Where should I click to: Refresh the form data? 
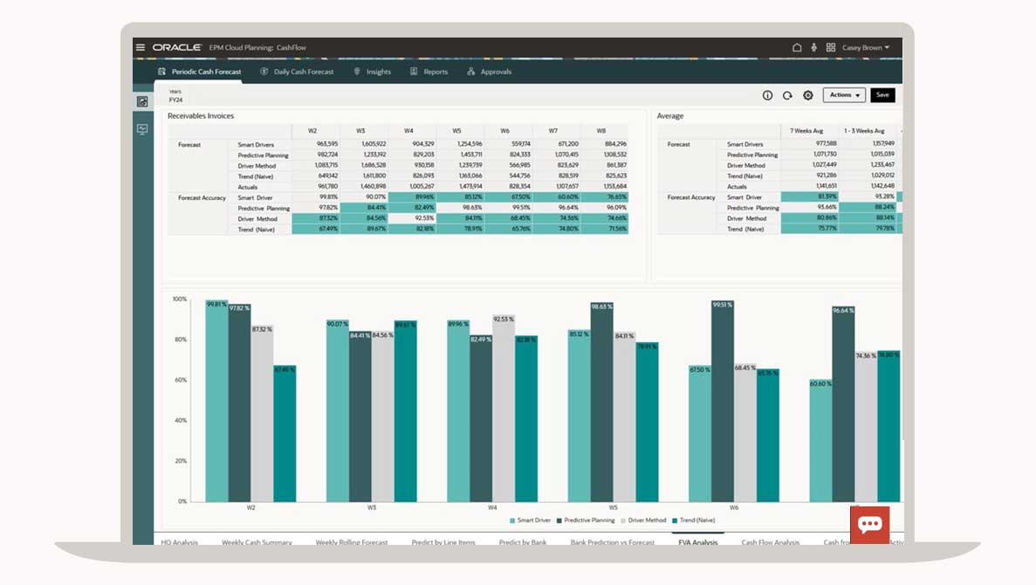tap(787, 95)
